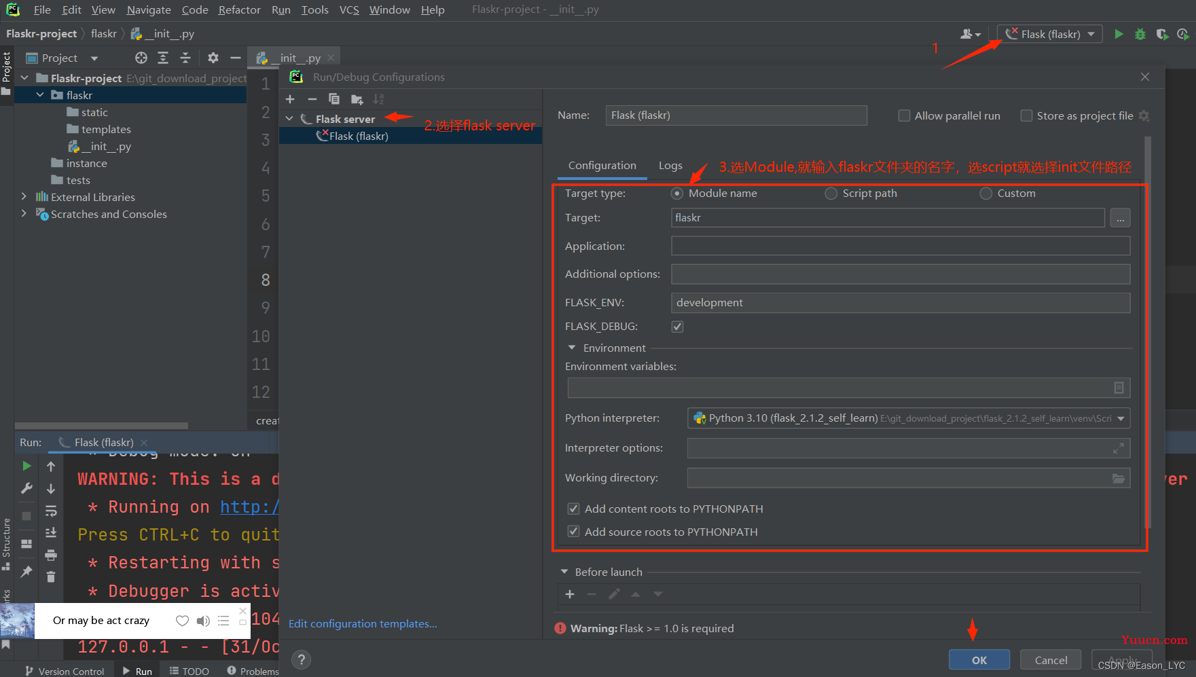Collapse the Environment section
The width and height of the screenshot is (1196, 677).
(571, 348)
